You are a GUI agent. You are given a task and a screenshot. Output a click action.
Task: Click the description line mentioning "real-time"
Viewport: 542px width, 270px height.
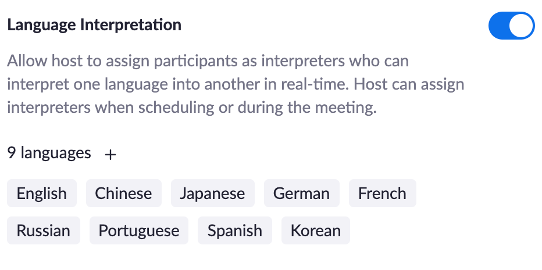tap(236, 84)
